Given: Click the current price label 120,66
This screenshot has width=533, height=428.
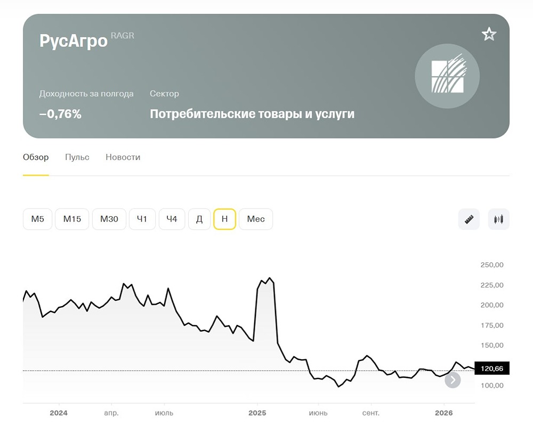Looking at the screenshot, I should [x=491, y=368].
